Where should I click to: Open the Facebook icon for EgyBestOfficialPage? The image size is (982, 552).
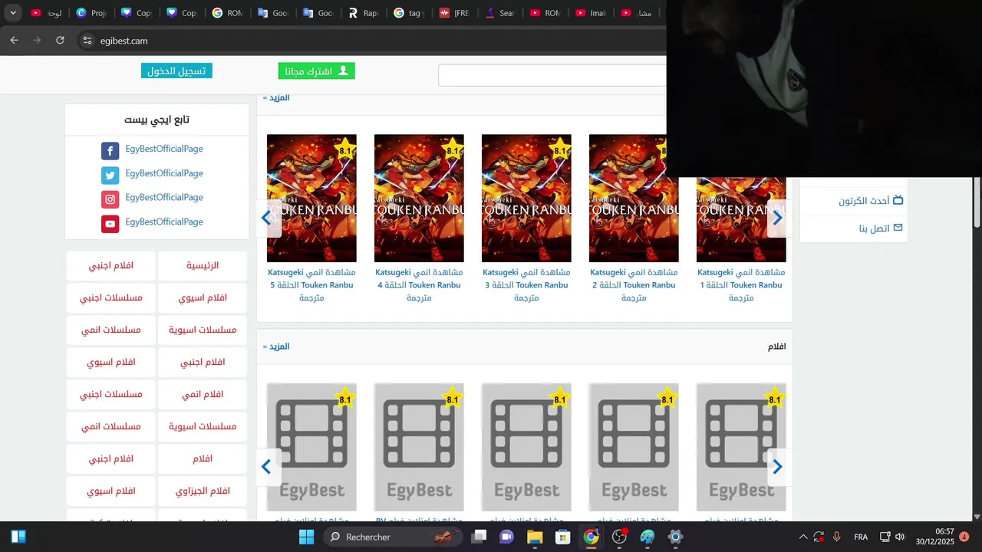110,151
